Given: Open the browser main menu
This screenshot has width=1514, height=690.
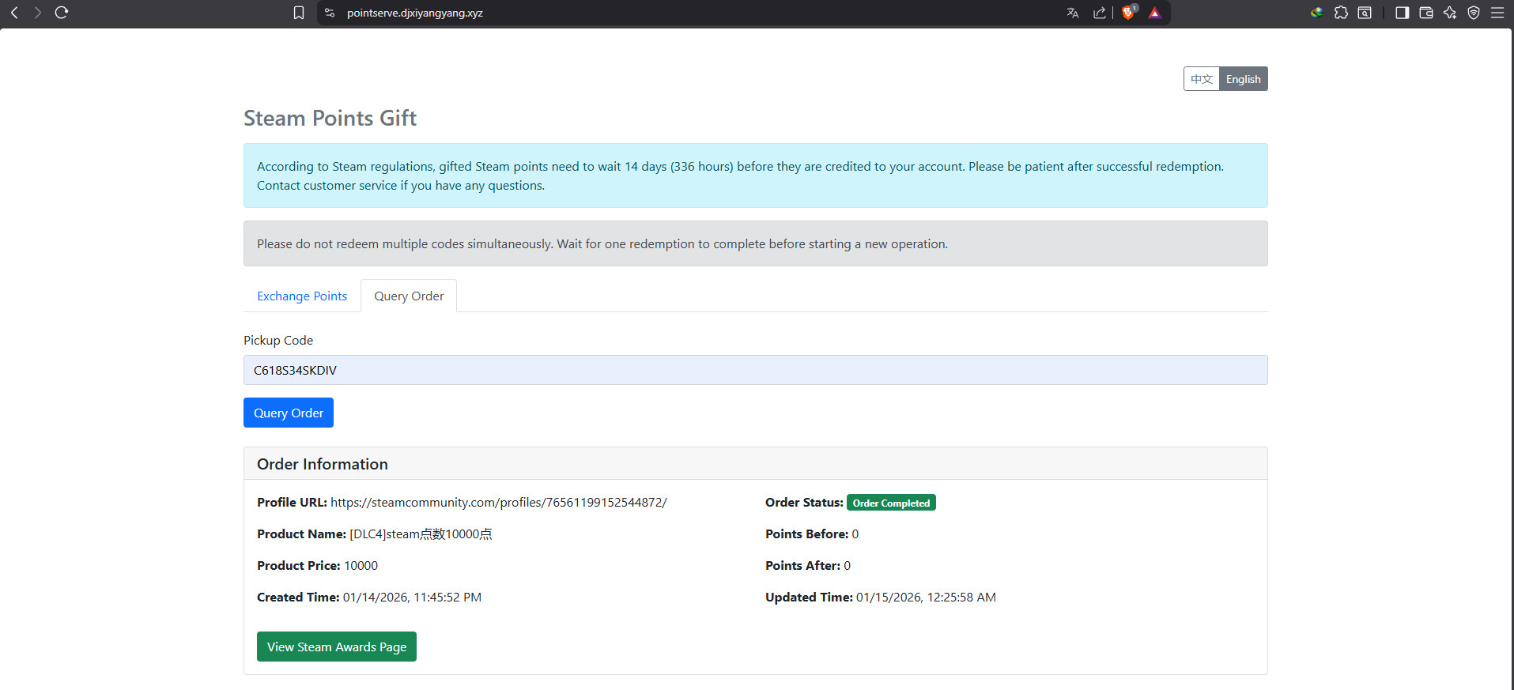Looking at the screenshot, I should (x=1497, y=13).
